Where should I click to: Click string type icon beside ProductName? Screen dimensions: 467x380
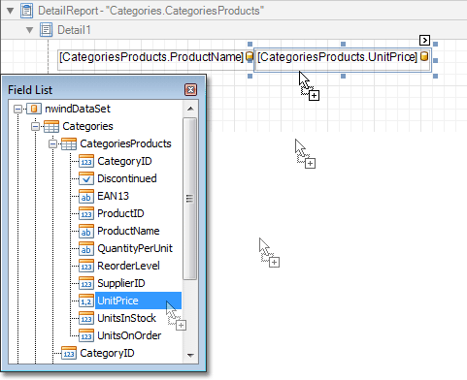point(86,231)
